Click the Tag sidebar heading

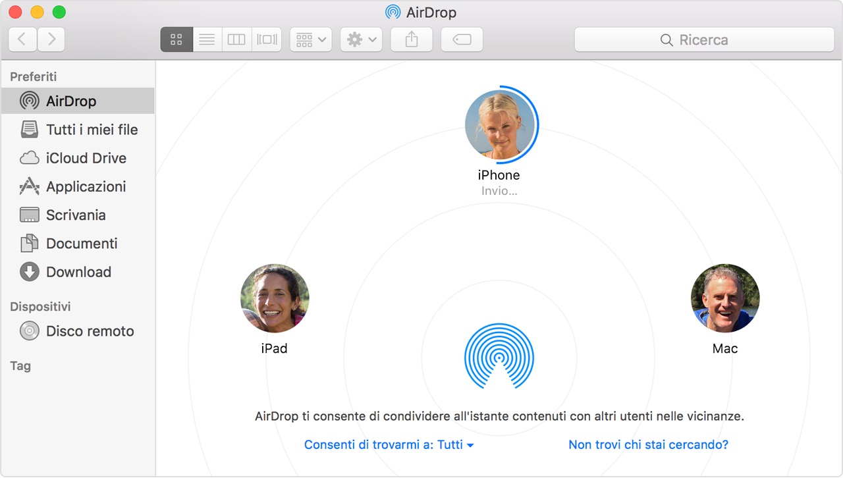[x=20, y=365]
